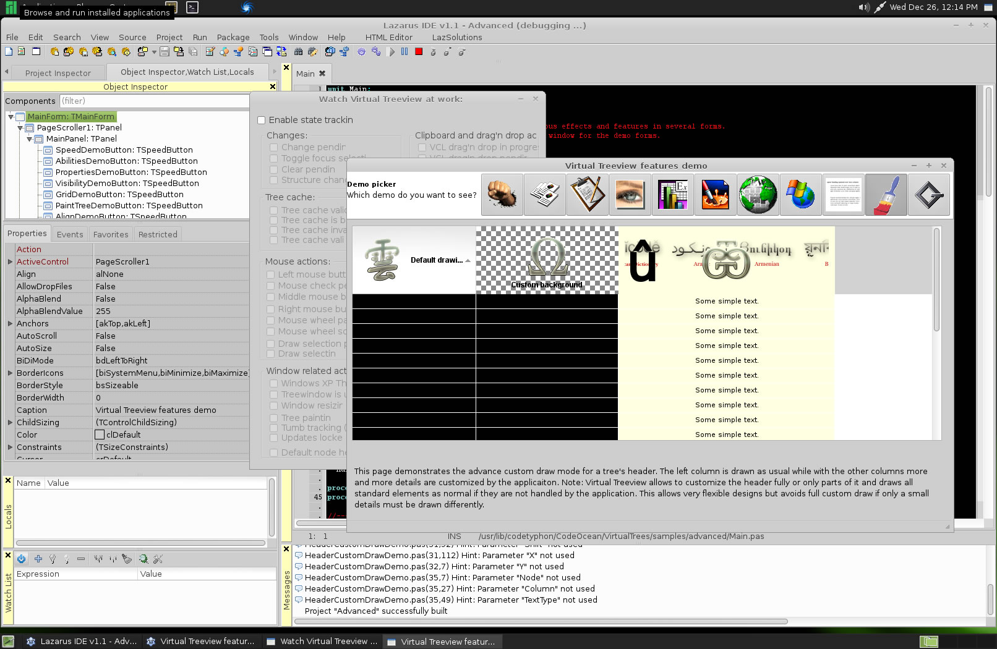Open the Project menu
Image resolution: width=997 pixels, height=649 pixels.
(x=169, y=37)
